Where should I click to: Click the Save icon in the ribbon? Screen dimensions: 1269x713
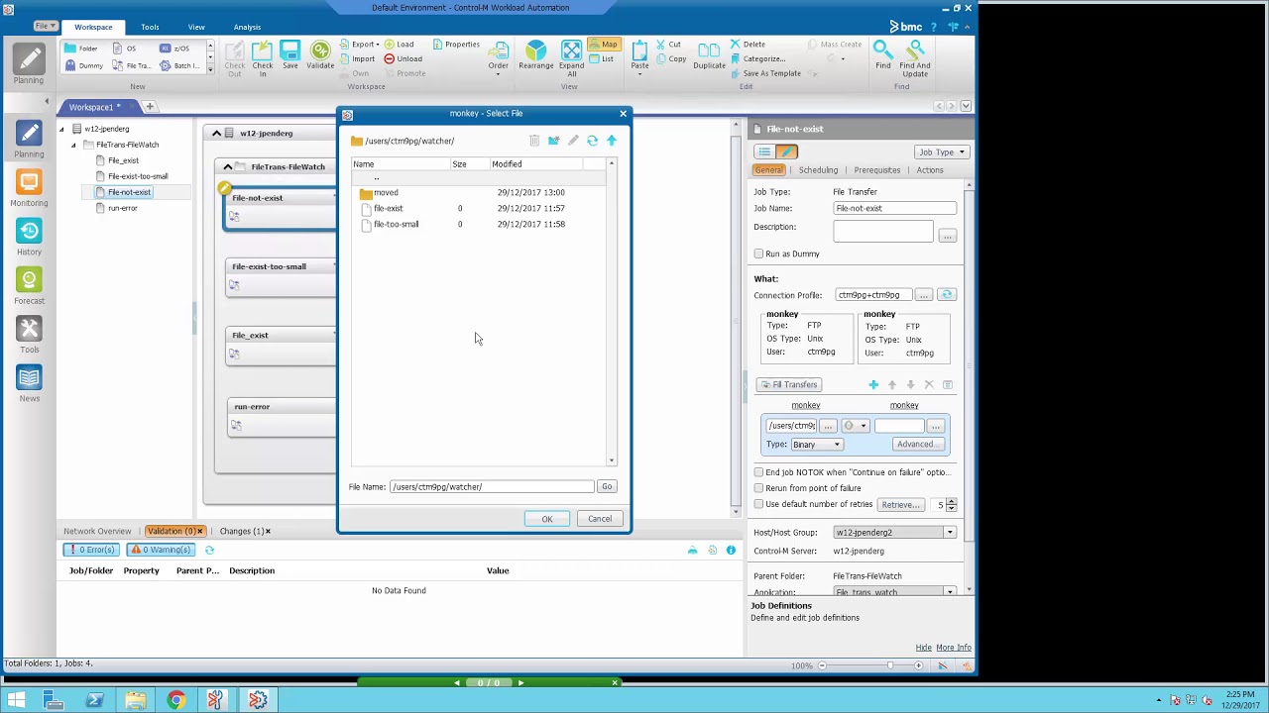point(289,55)
